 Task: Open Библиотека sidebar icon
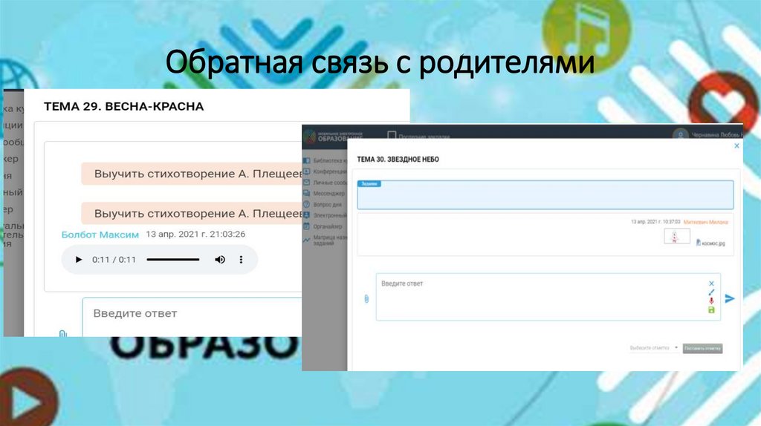click(x=307, y=160)
